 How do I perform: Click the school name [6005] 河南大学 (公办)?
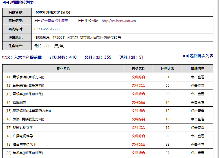(x=52, y=12)
